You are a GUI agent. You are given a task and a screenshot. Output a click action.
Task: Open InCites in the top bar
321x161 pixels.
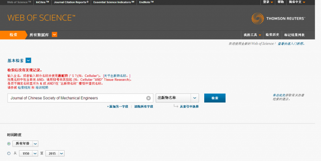click(x=43, y=2)
